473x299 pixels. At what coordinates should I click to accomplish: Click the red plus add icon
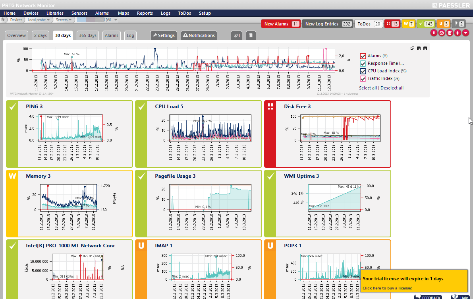click(x=458, y=33)
